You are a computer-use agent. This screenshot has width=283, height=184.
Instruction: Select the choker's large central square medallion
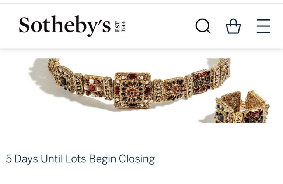coord(132,90)
